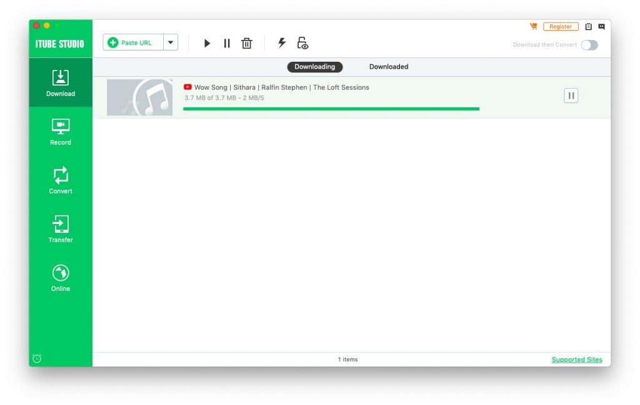The height and width of the screenshot is (405, 640).
Task: Open the Supported Sites link
Action: (577, 359)
